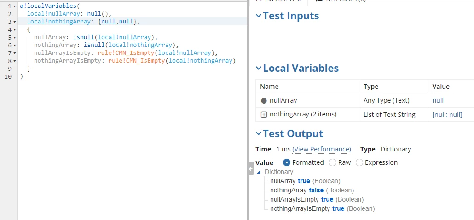Select the Expression value option

[x=359, y=162]
